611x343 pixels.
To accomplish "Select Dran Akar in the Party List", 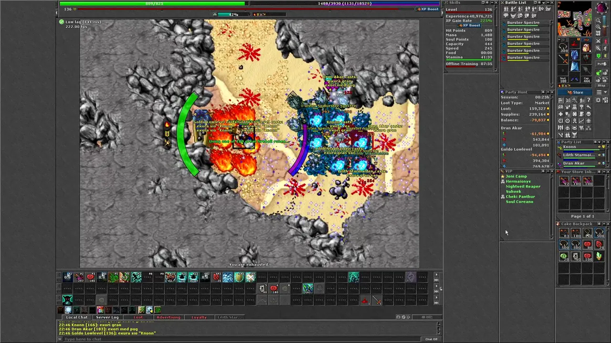I will (x=581, y=163).
